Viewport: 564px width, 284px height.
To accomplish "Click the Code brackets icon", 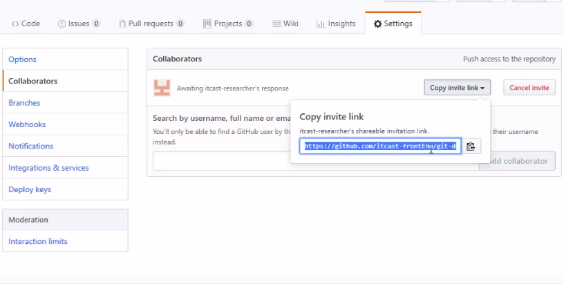I will (x=15, y=24).
